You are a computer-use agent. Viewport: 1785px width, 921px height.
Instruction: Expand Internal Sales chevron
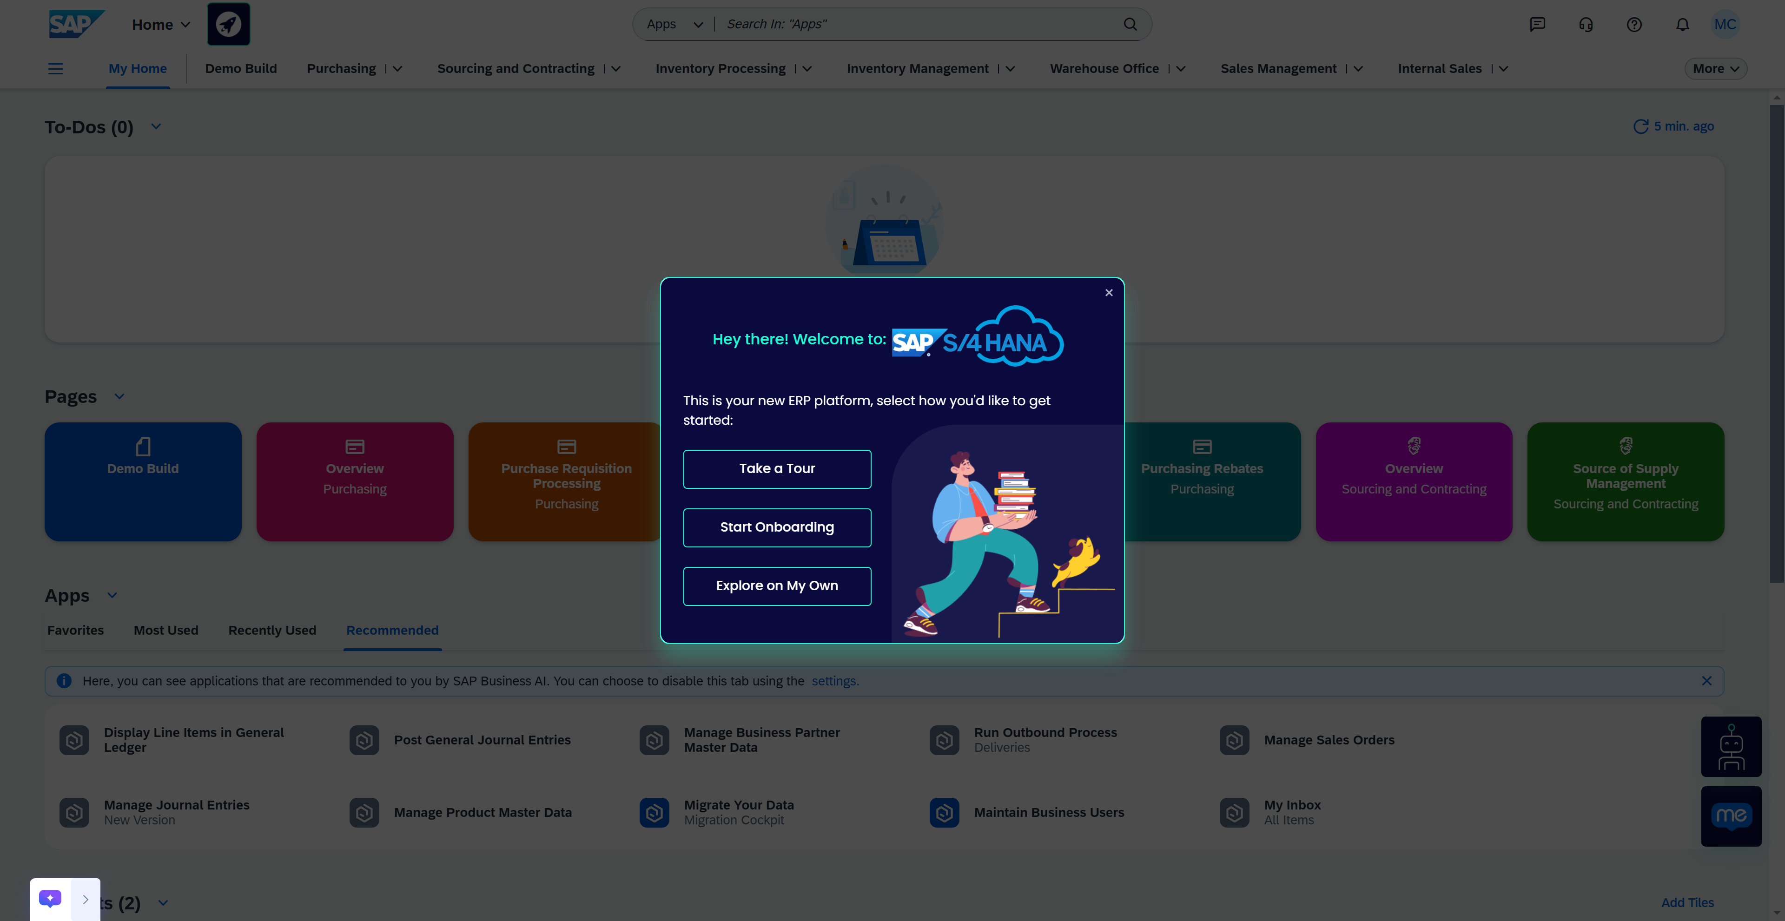1504,69
